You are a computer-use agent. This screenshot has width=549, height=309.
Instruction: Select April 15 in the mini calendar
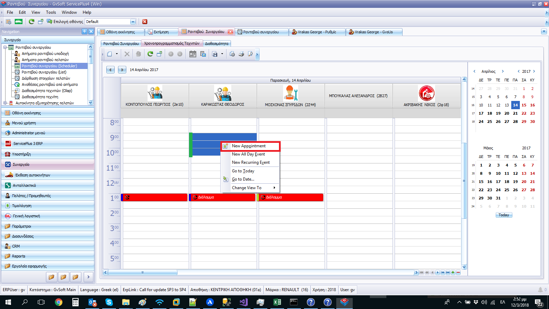524,105
